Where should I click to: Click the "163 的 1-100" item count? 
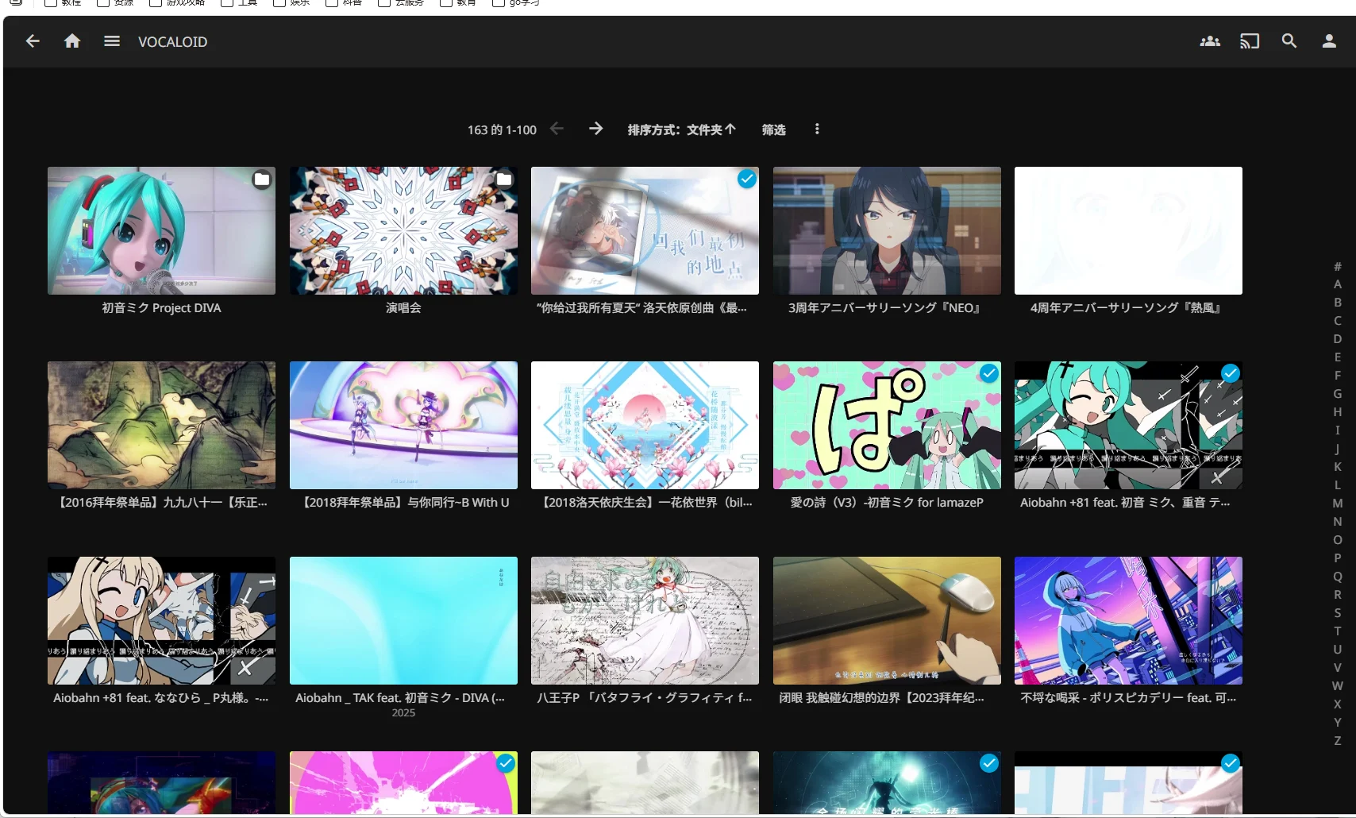coord(502,129)
